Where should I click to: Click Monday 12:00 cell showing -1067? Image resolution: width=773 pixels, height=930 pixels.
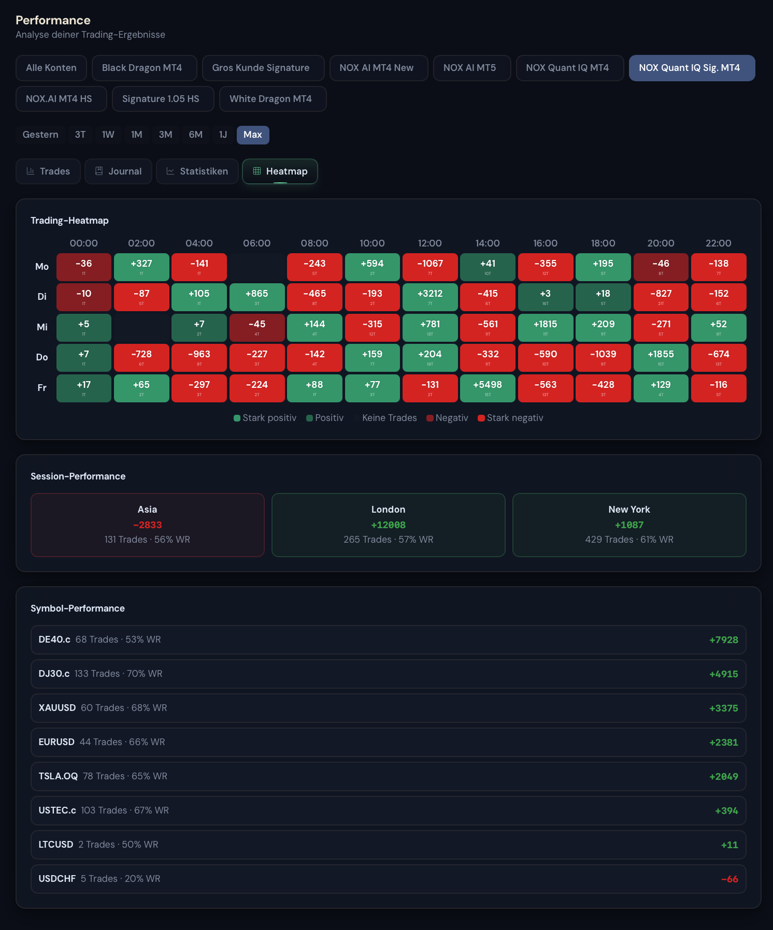coord(430,267)
